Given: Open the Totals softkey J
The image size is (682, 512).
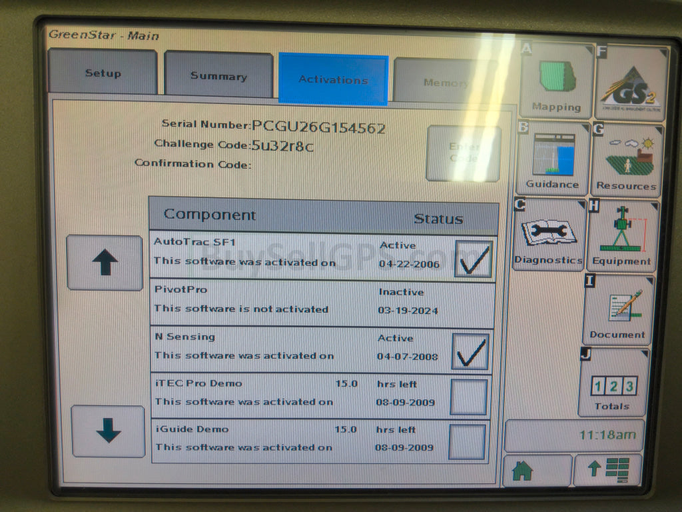Looking at the screenshot, I should click(x=613, y=383).
